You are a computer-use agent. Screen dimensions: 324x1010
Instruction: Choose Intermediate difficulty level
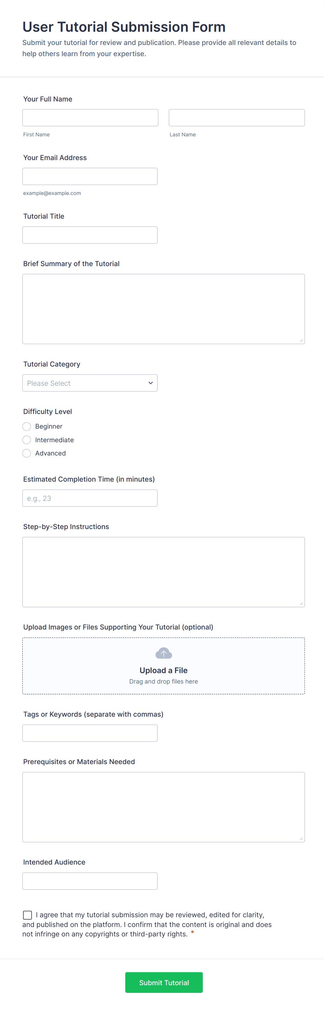click(26, 440)
